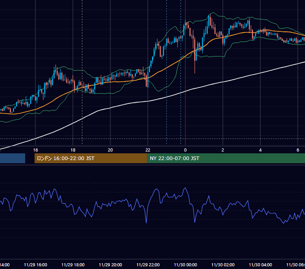Viewport: 305px width, 269px height.
Task: Click the 11/29 18:00 date label
Action: (73, 265)
